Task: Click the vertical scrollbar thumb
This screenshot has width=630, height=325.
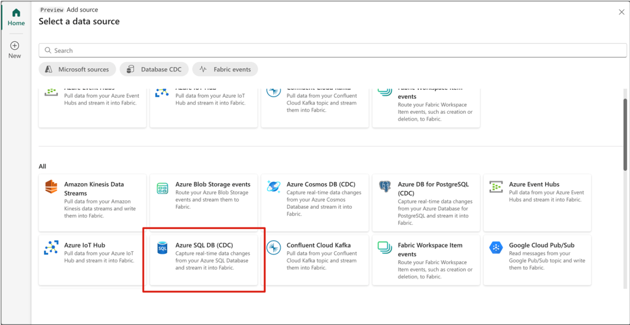Action: (x=625, y=135)
